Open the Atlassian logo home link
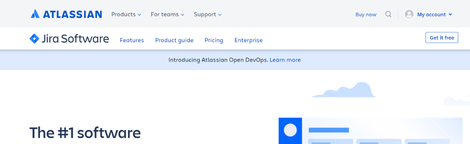The height and width of the screenshot is (144, 470). (66, 14)
